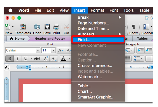Click the New document icon
The height and width of the screenshot is (107, 158).
click(x=8, y=27)
